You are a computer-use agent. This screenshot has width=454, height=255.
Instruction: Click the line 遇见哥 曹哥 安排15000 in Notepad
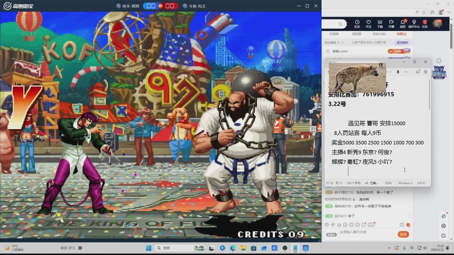pyautogui.click(x=376, y=124)
